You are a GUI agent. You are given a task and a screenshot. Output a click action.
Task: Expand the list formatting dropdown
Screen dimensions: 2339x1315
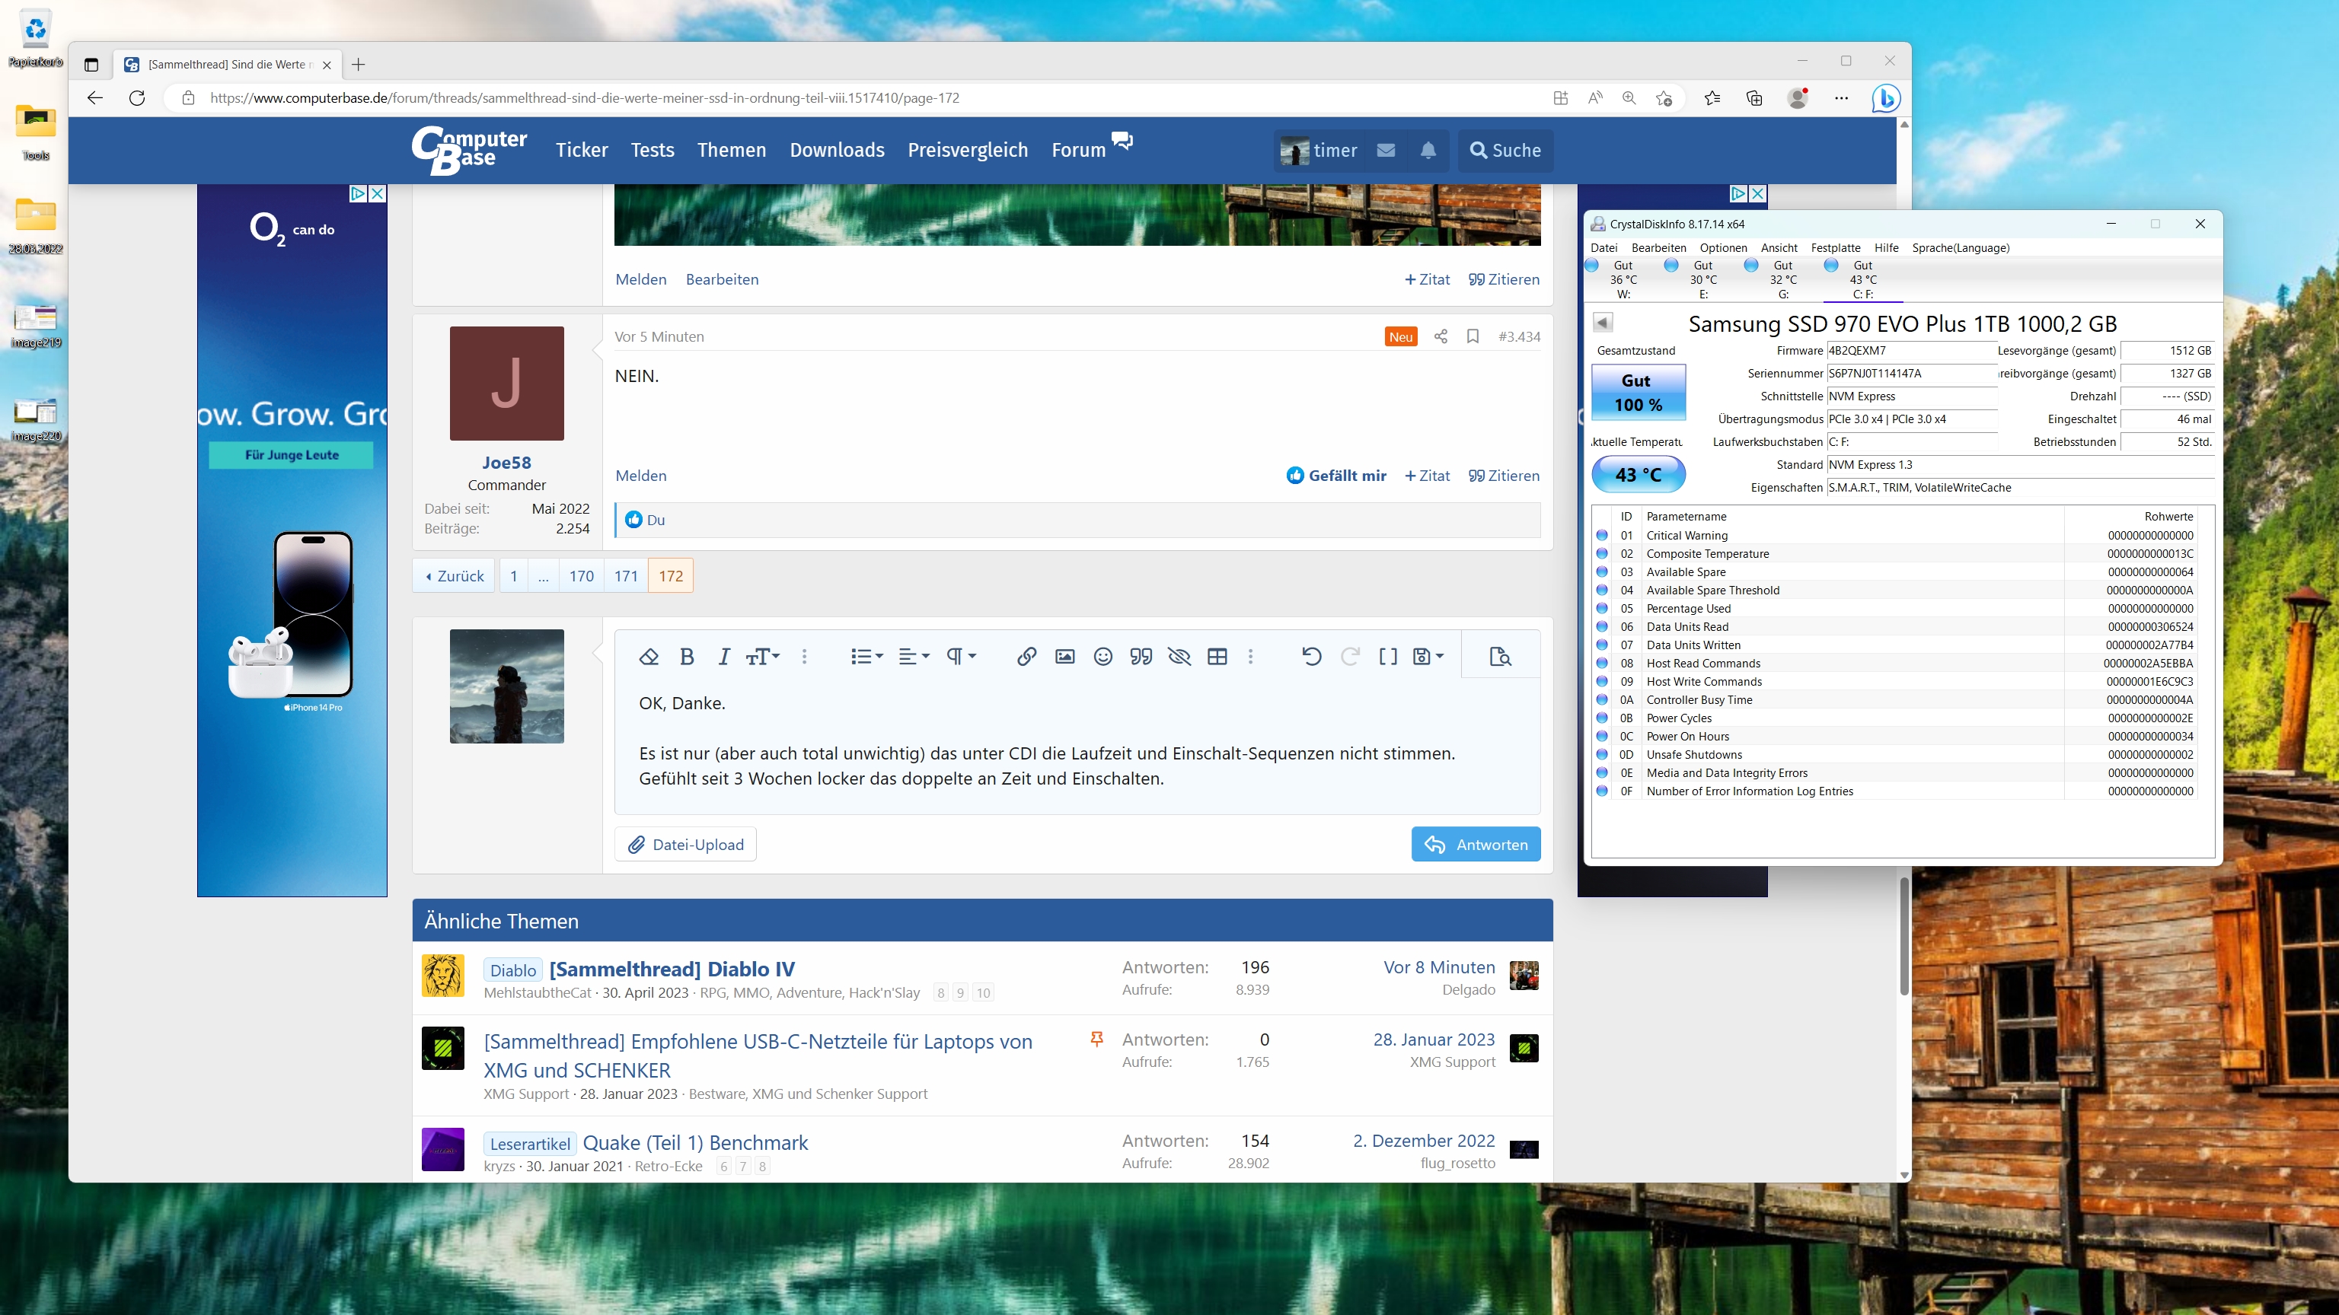click(866, 656)
